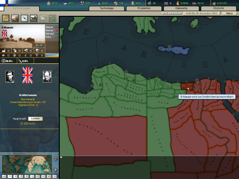
Task: Expand the message log triangle arrow
Action: click(x=61, y=158)
